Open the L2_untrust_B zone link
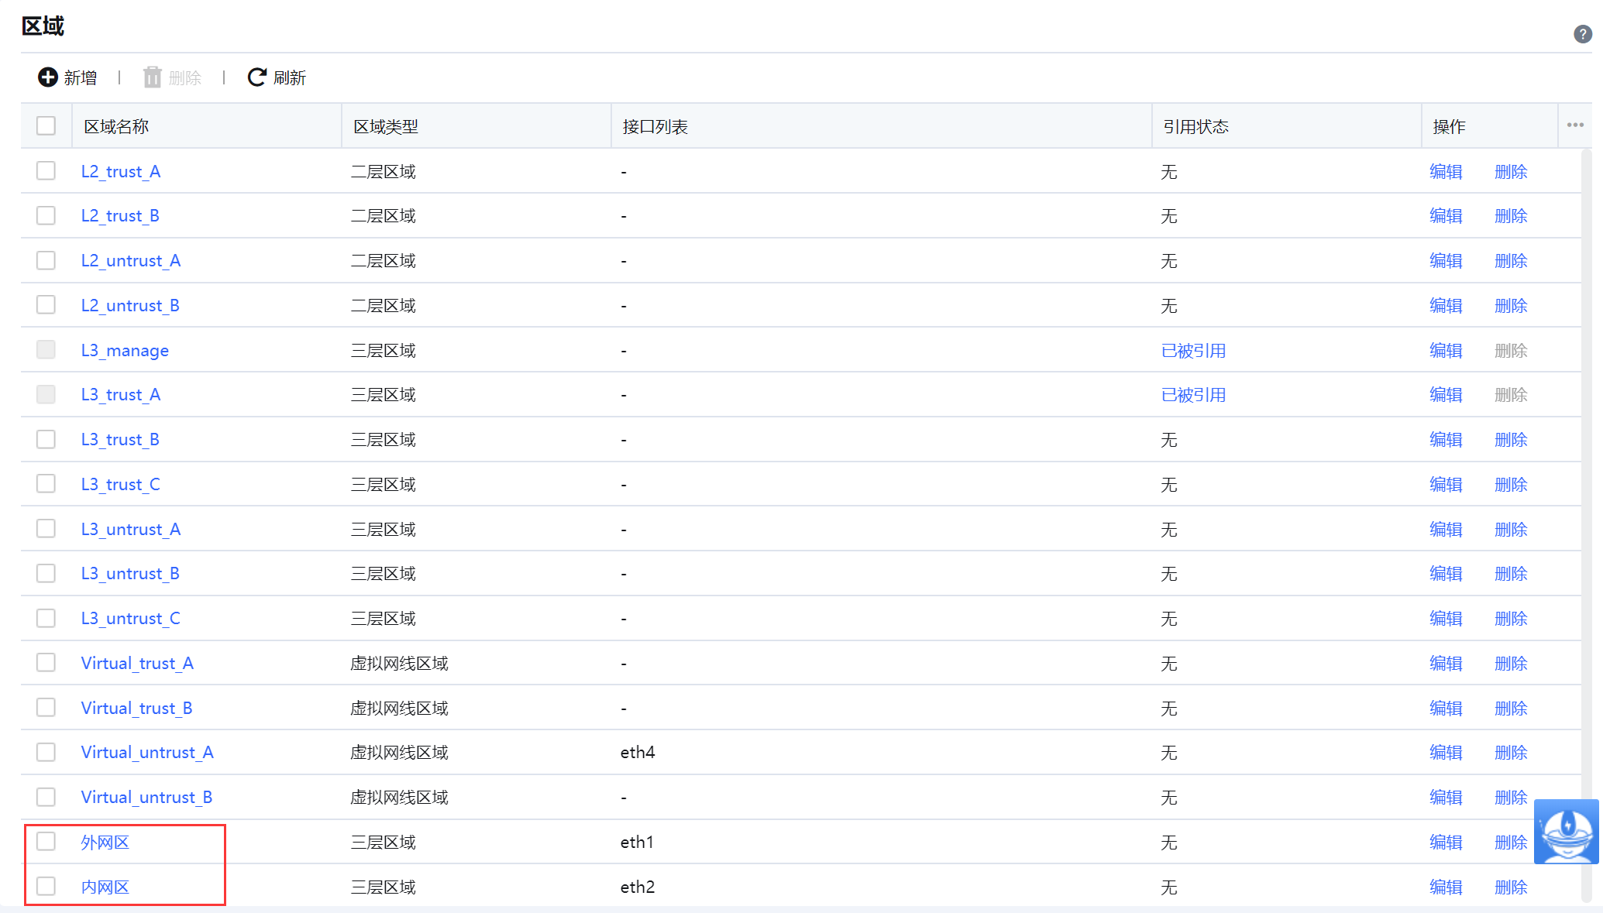The height and width of the screenshot is (913, 1603). coord(130,305)
